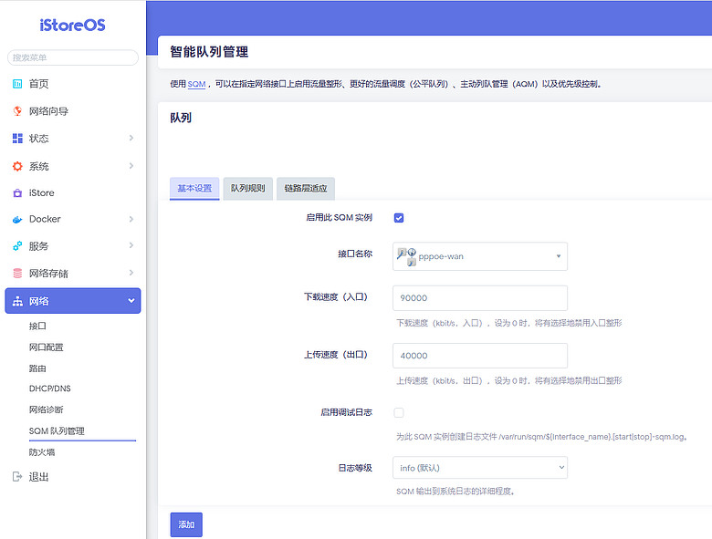The image size is (712, 539).
Task: Click the 日志等级 field label
Action: coord(355,468)
